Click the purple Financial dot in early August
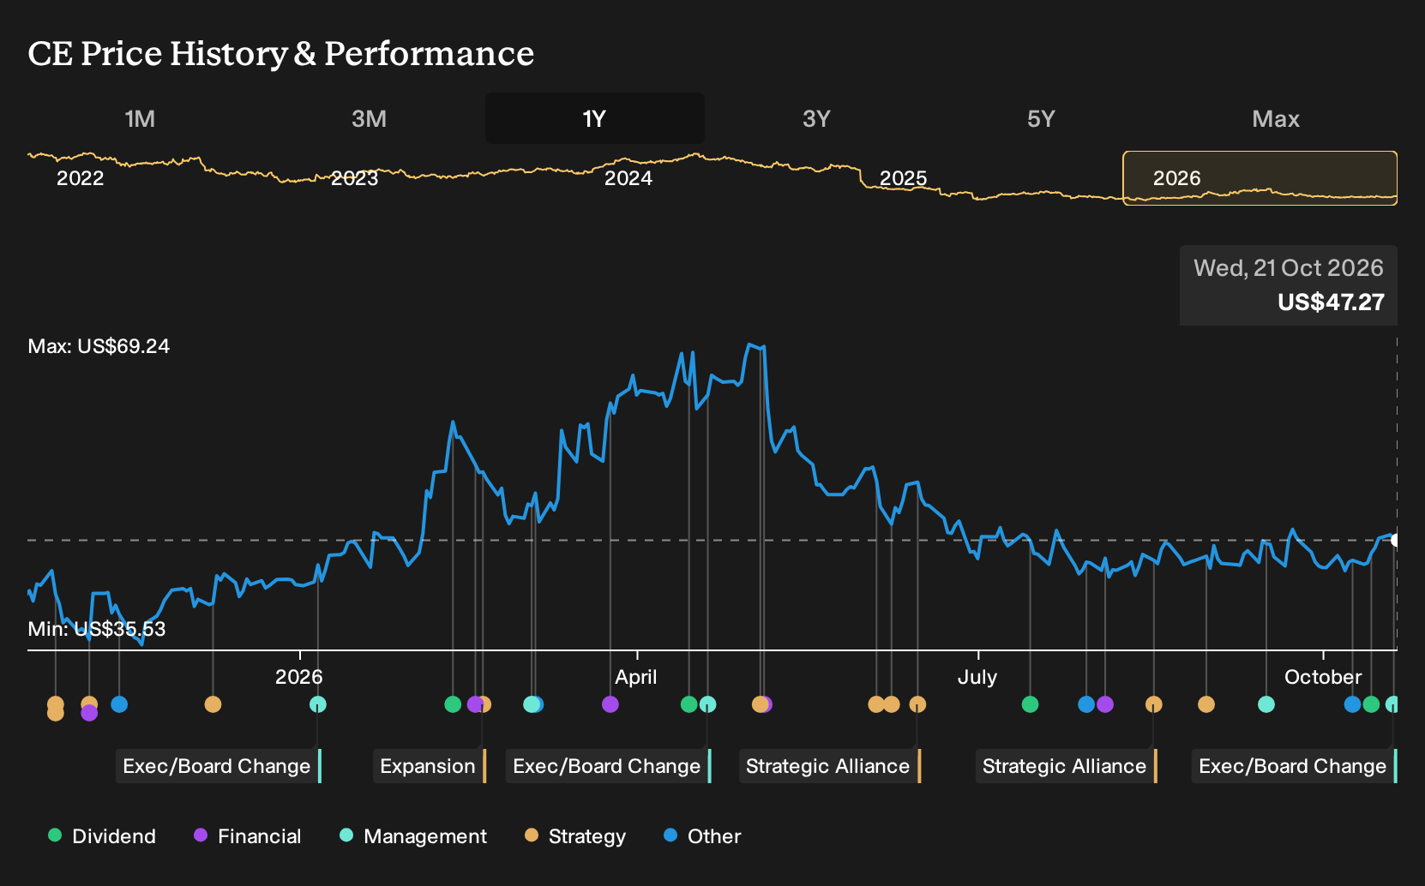1425x886 pixels. pos(1105,704)
